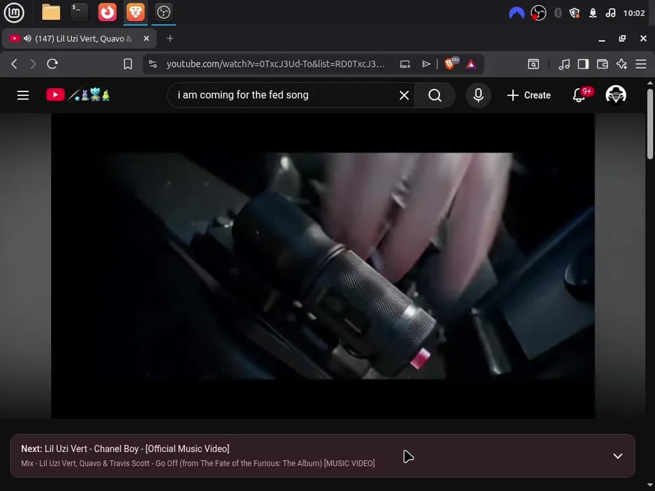Switch to the Brave browser taskbar item
The image size is (655, 491).
[x=135, y=12]
